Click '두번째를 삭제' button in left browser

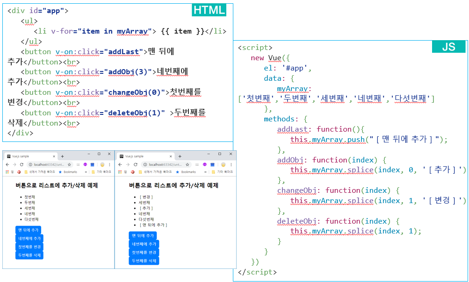pyautogui.click(x=29, y=255)
